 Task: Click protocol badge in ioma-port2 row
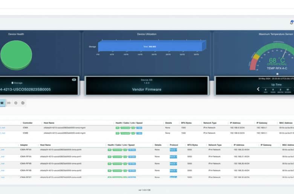pos(173,171)
